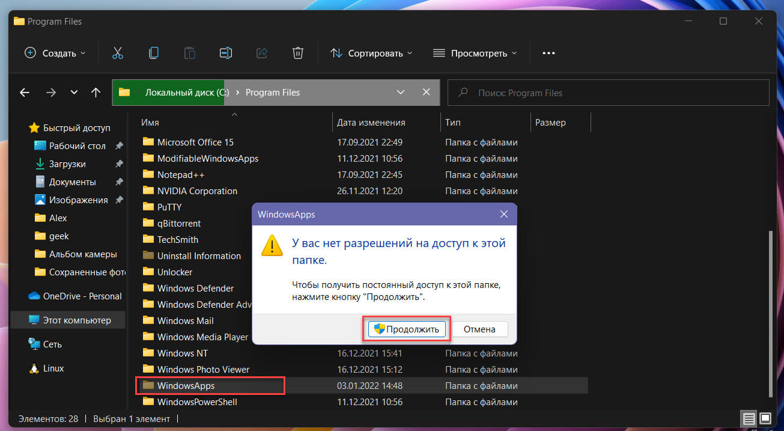Viewport: 784px width, 431px height.
Task: Click the X button in address bar
Action: coord(426,93)
